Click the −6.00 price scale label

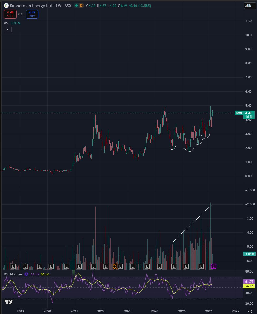click(249, 261)
